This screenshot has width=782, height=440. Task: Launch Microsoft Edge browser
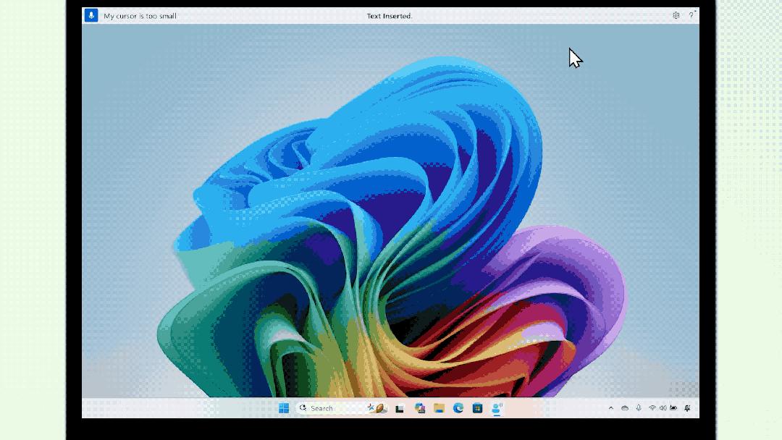[458, 408]
